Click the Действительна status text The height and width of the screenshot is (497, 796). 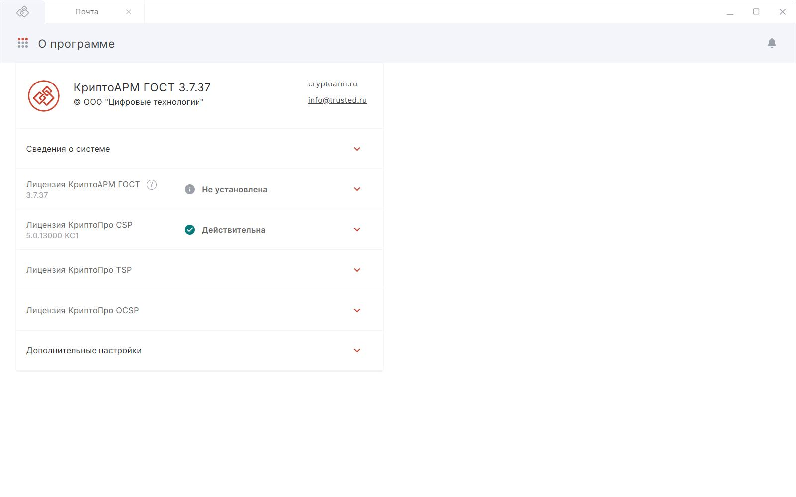(233, 230)
